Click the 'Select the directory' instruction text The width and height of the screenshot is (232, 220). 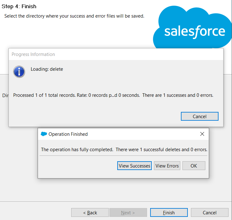74,16
